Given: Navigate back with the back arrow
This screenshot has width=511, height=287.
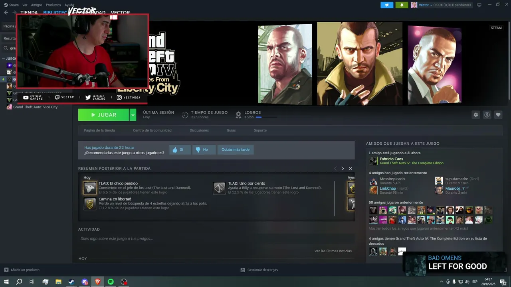Looking at the screenshot, I should point(6,12).
